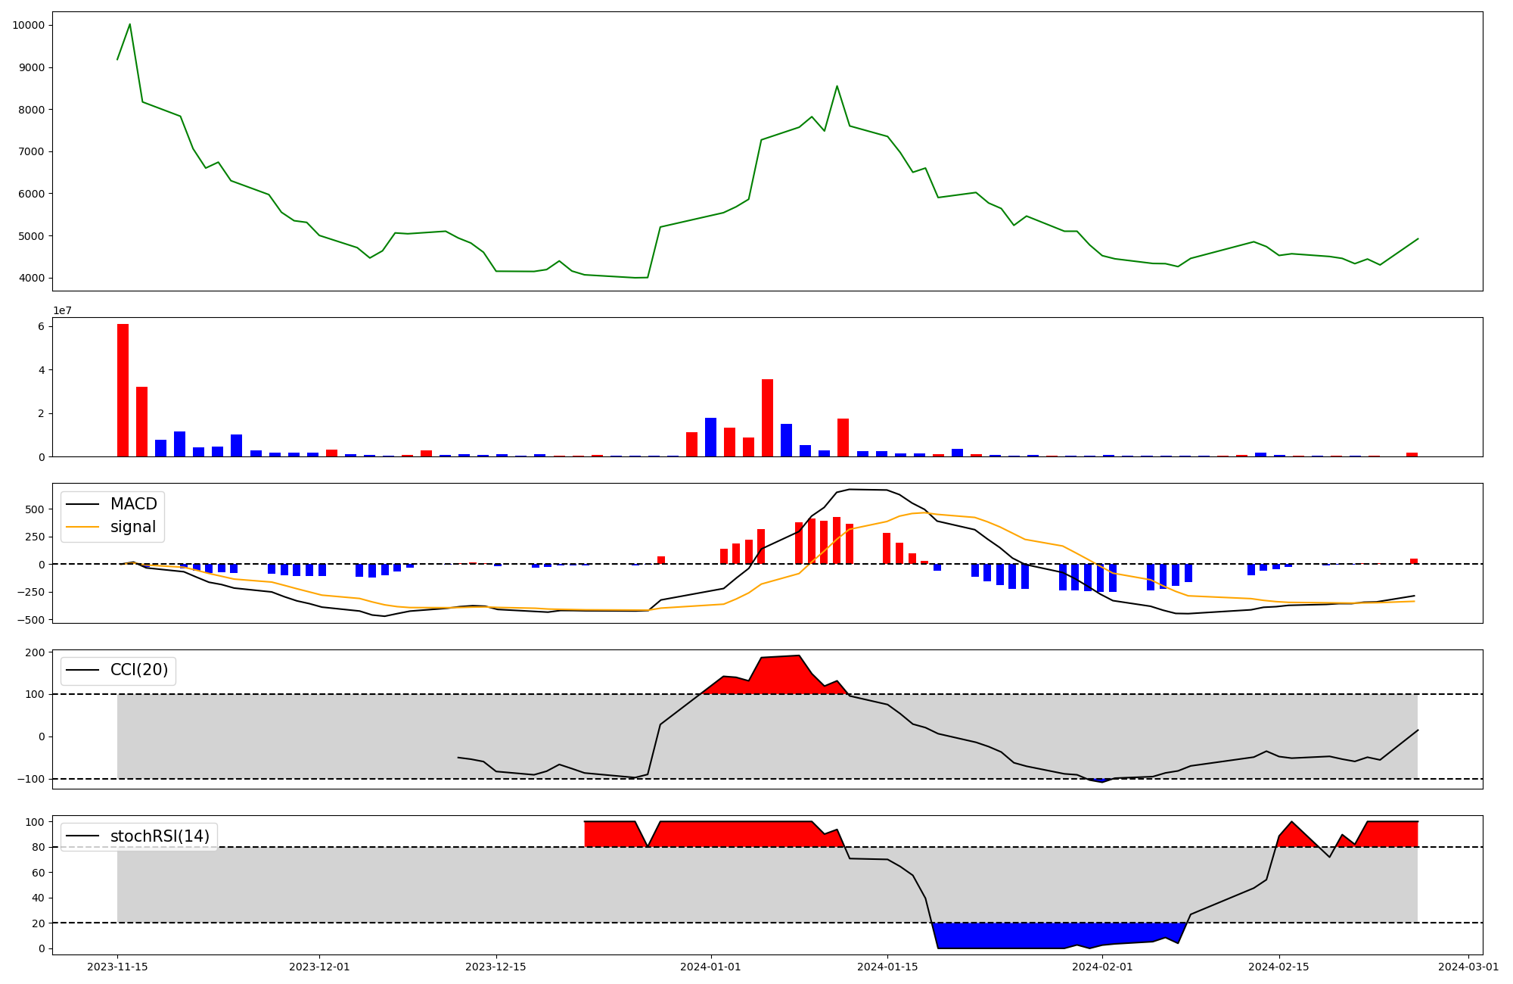Click the 1e7 volume scale label
The image size is (1513, 984).
[62, 311]
